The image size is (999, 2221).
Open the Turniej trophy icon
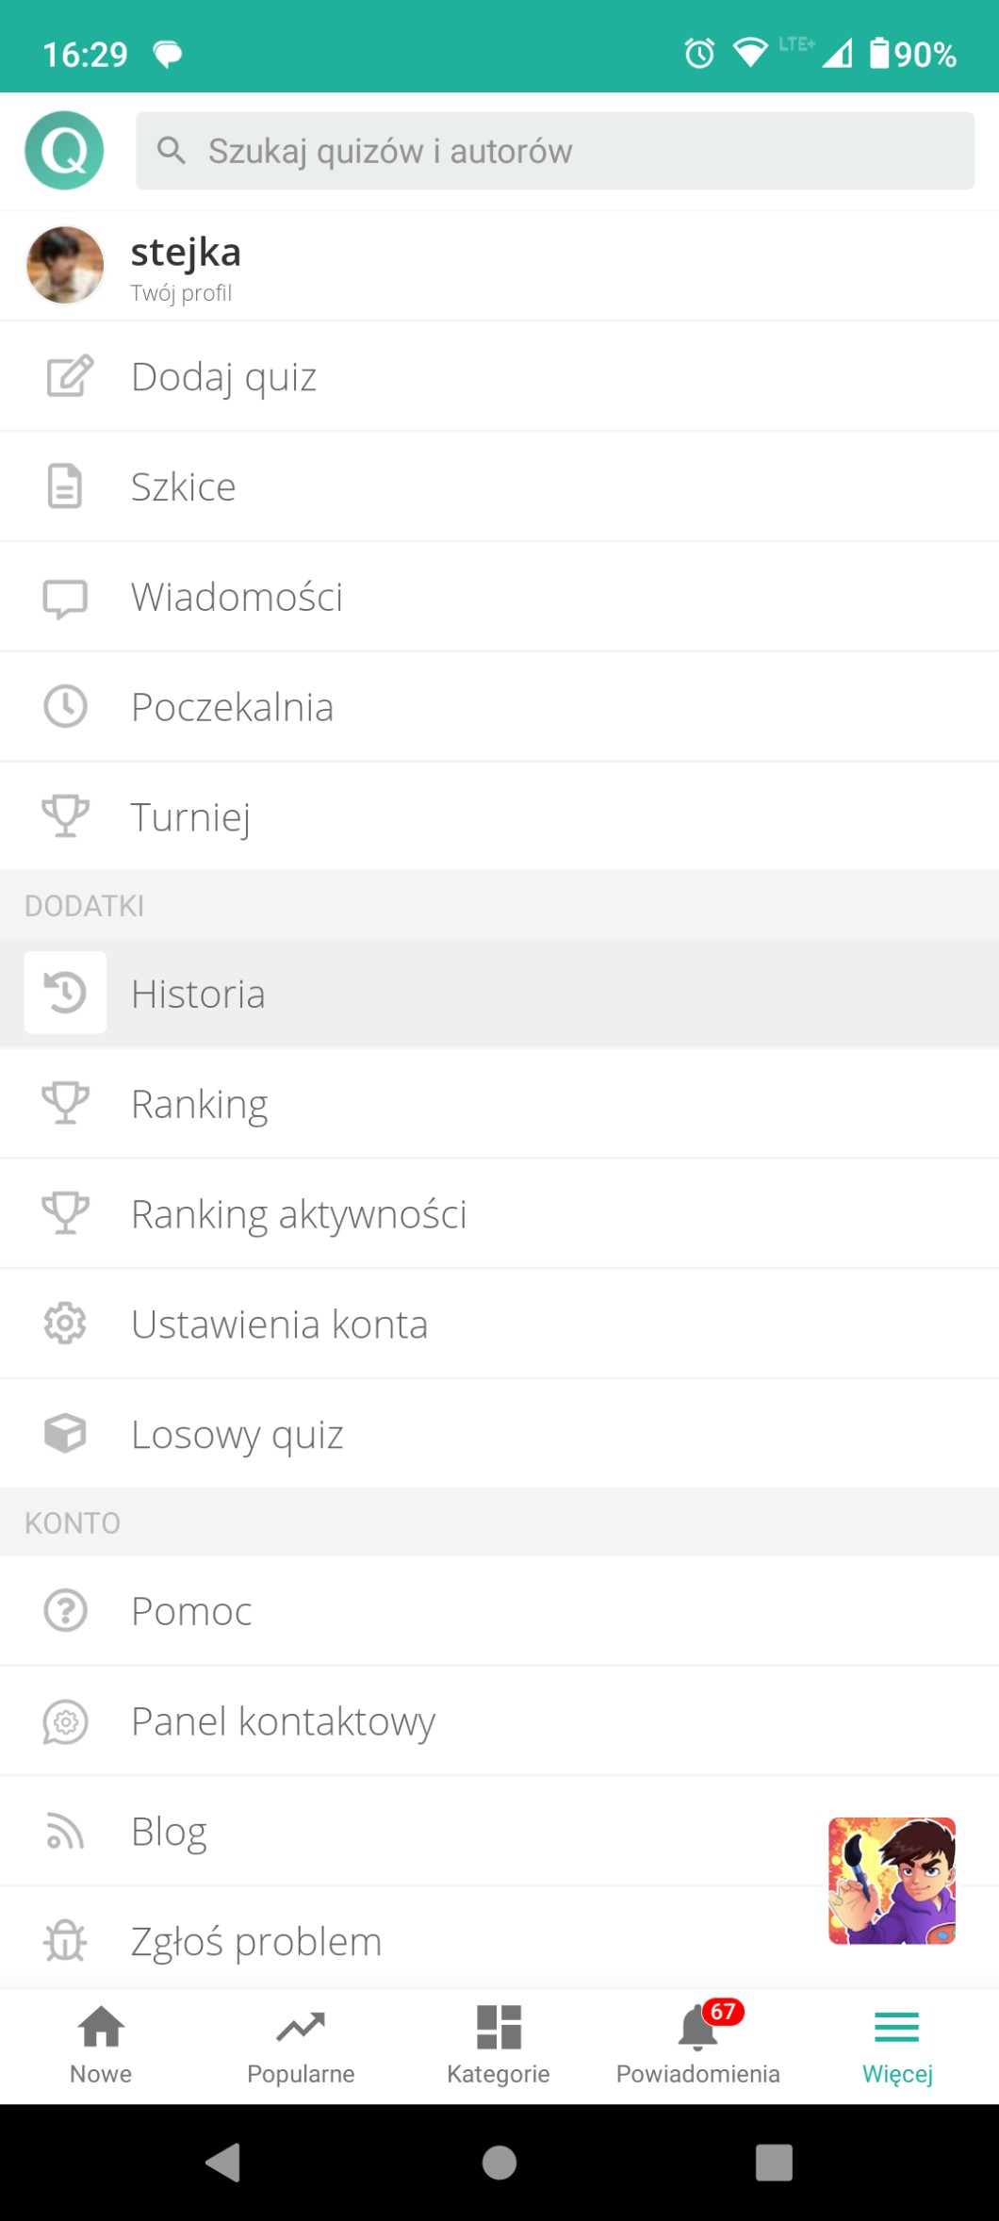[x=65, y=816]
